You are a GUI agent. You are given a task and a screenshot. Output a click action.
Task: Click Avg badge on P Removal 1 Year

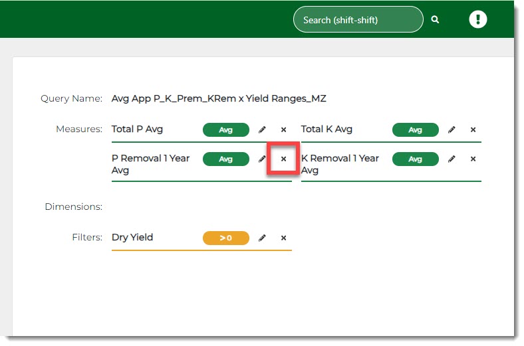(225, 159)
